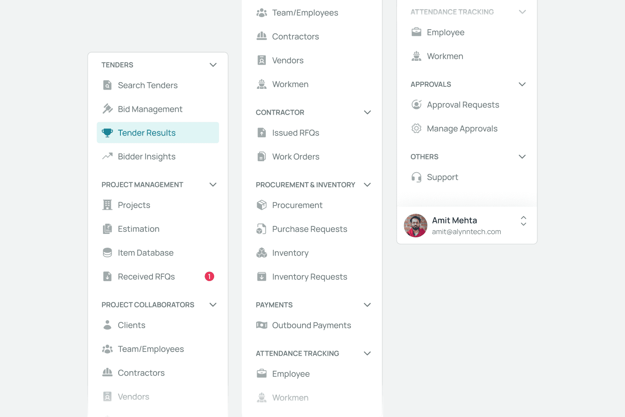The height and width of the screenshot is (417, 625).
Task: Collapse the OTHERS section chevron
Action: (522, 156)
